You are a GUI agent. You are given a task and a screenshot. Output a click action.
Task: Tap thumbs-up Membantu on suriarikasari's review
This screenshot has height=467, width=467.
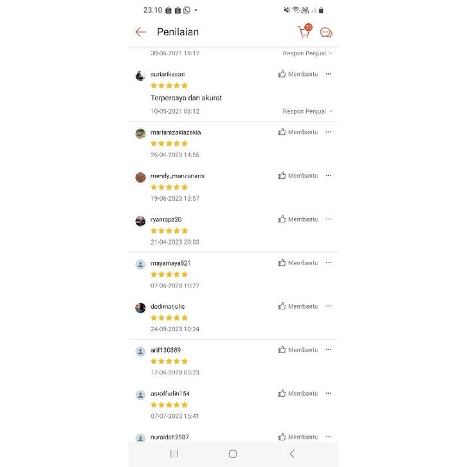click(298, 74)
